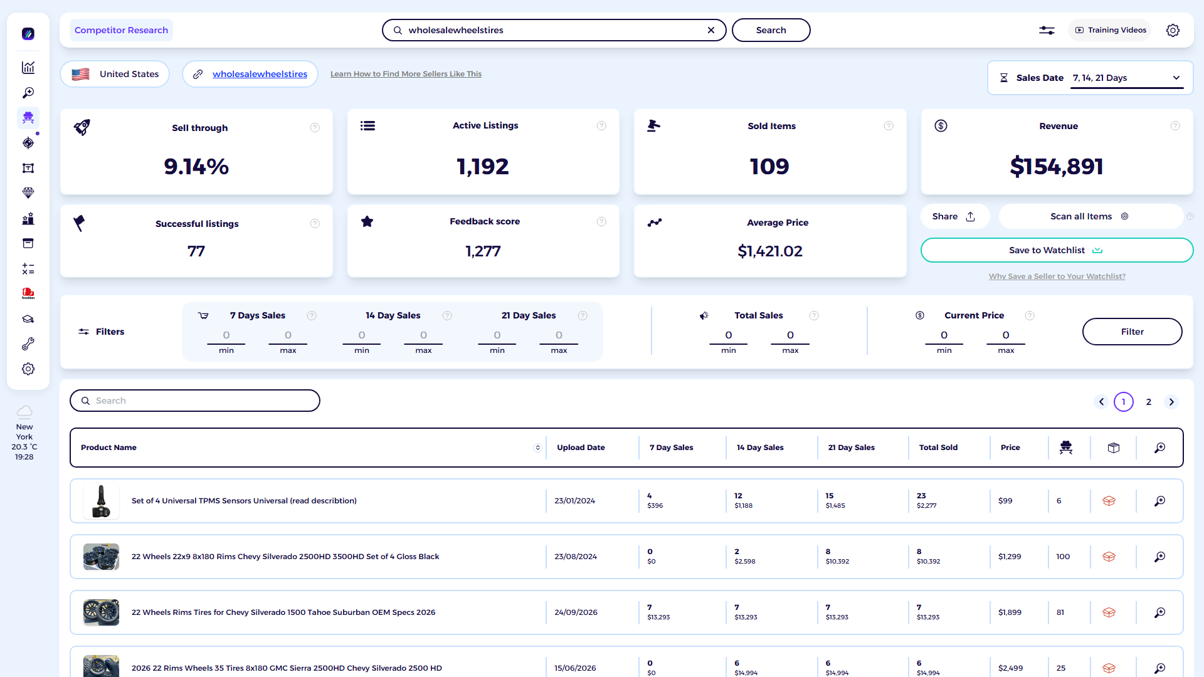The height and width of the screenshot is (677, 1204).
Task: Click the Sold Items help icon
Action: tap(889, 126)
